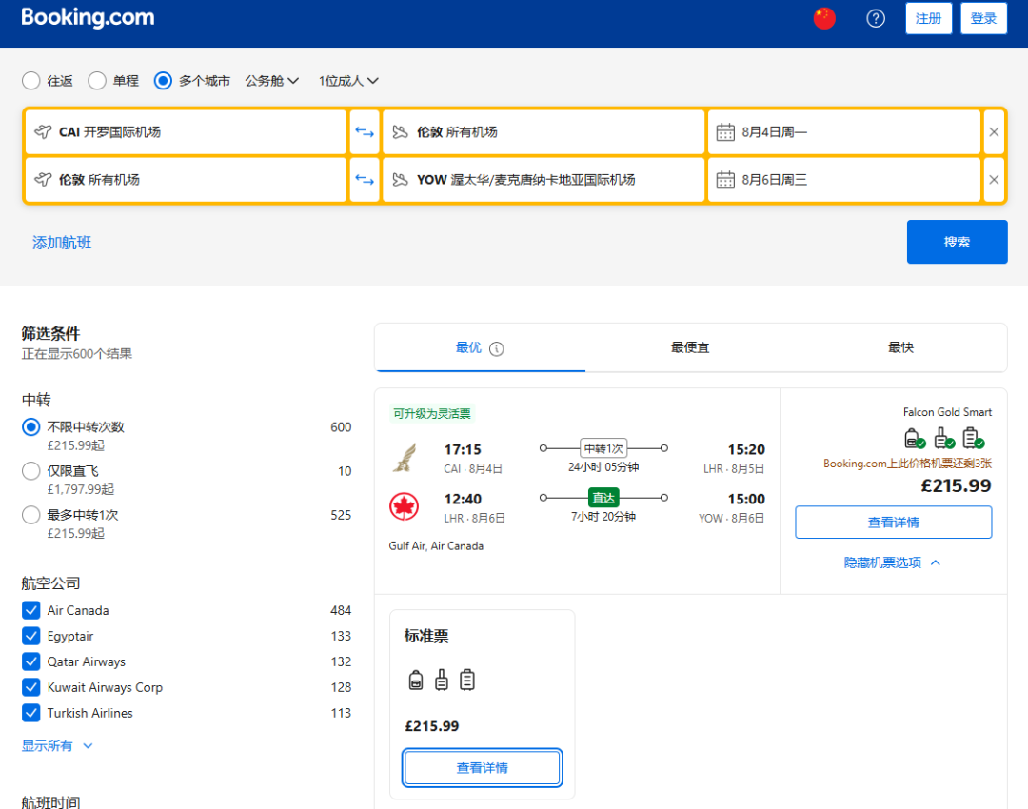Open 8月4日周一 date picker
This screenshot has height=809, width=1028.
point(844,131)
